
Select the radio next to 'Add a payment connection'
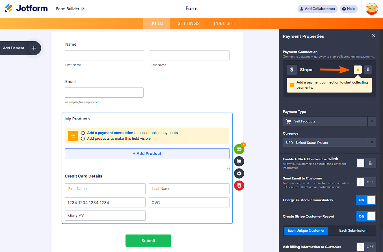[83, 133]
